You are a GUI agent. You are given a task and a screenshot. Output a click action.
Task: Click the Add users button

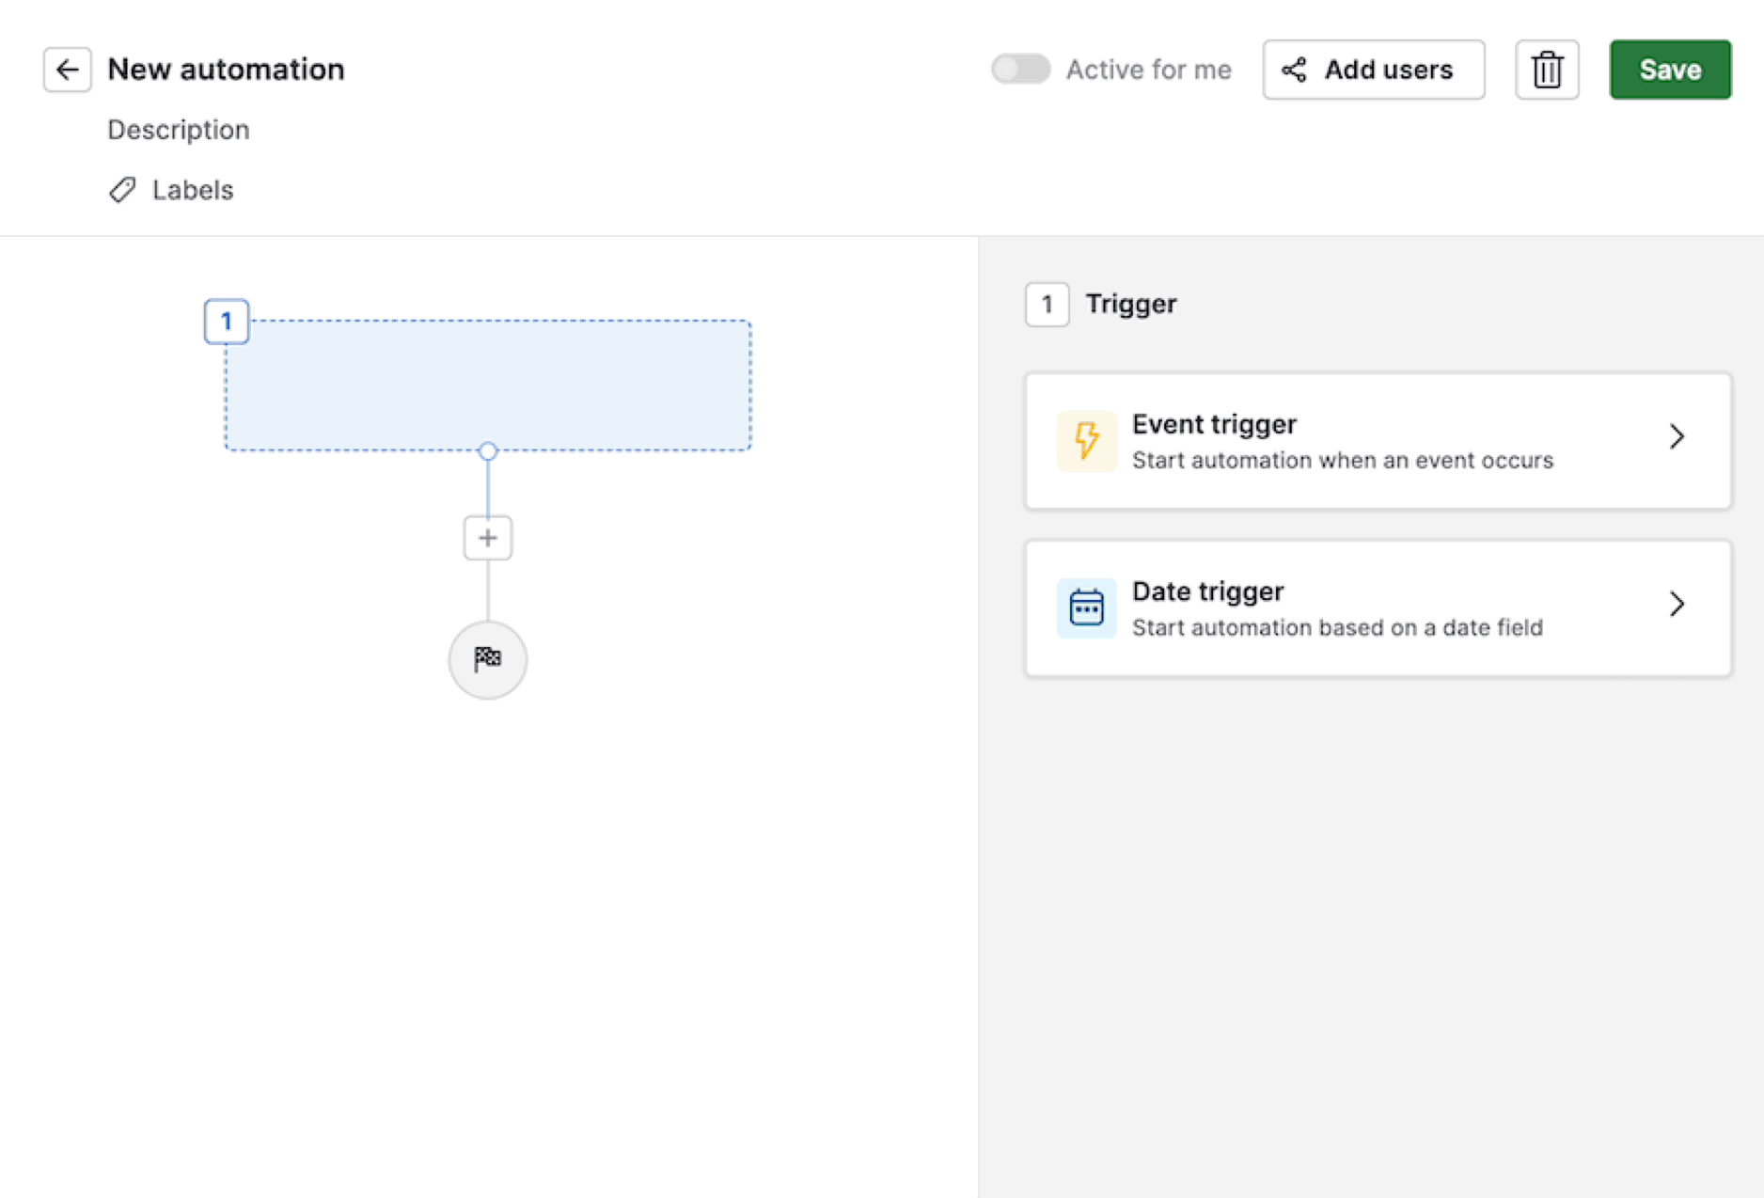1373,69
